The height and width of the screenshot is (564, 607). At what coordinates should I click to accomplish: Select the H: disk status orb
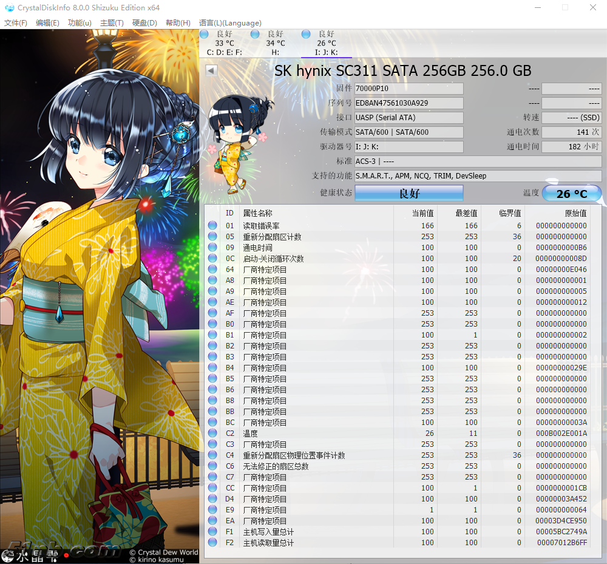pyautogui.click(x=255, y=34)
